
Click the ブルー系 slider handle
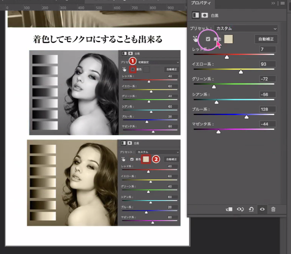click(x=247, y=117)
